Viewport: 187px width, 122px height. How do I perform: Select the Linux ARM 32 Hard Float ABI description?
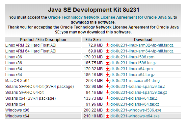coord(31,45)
